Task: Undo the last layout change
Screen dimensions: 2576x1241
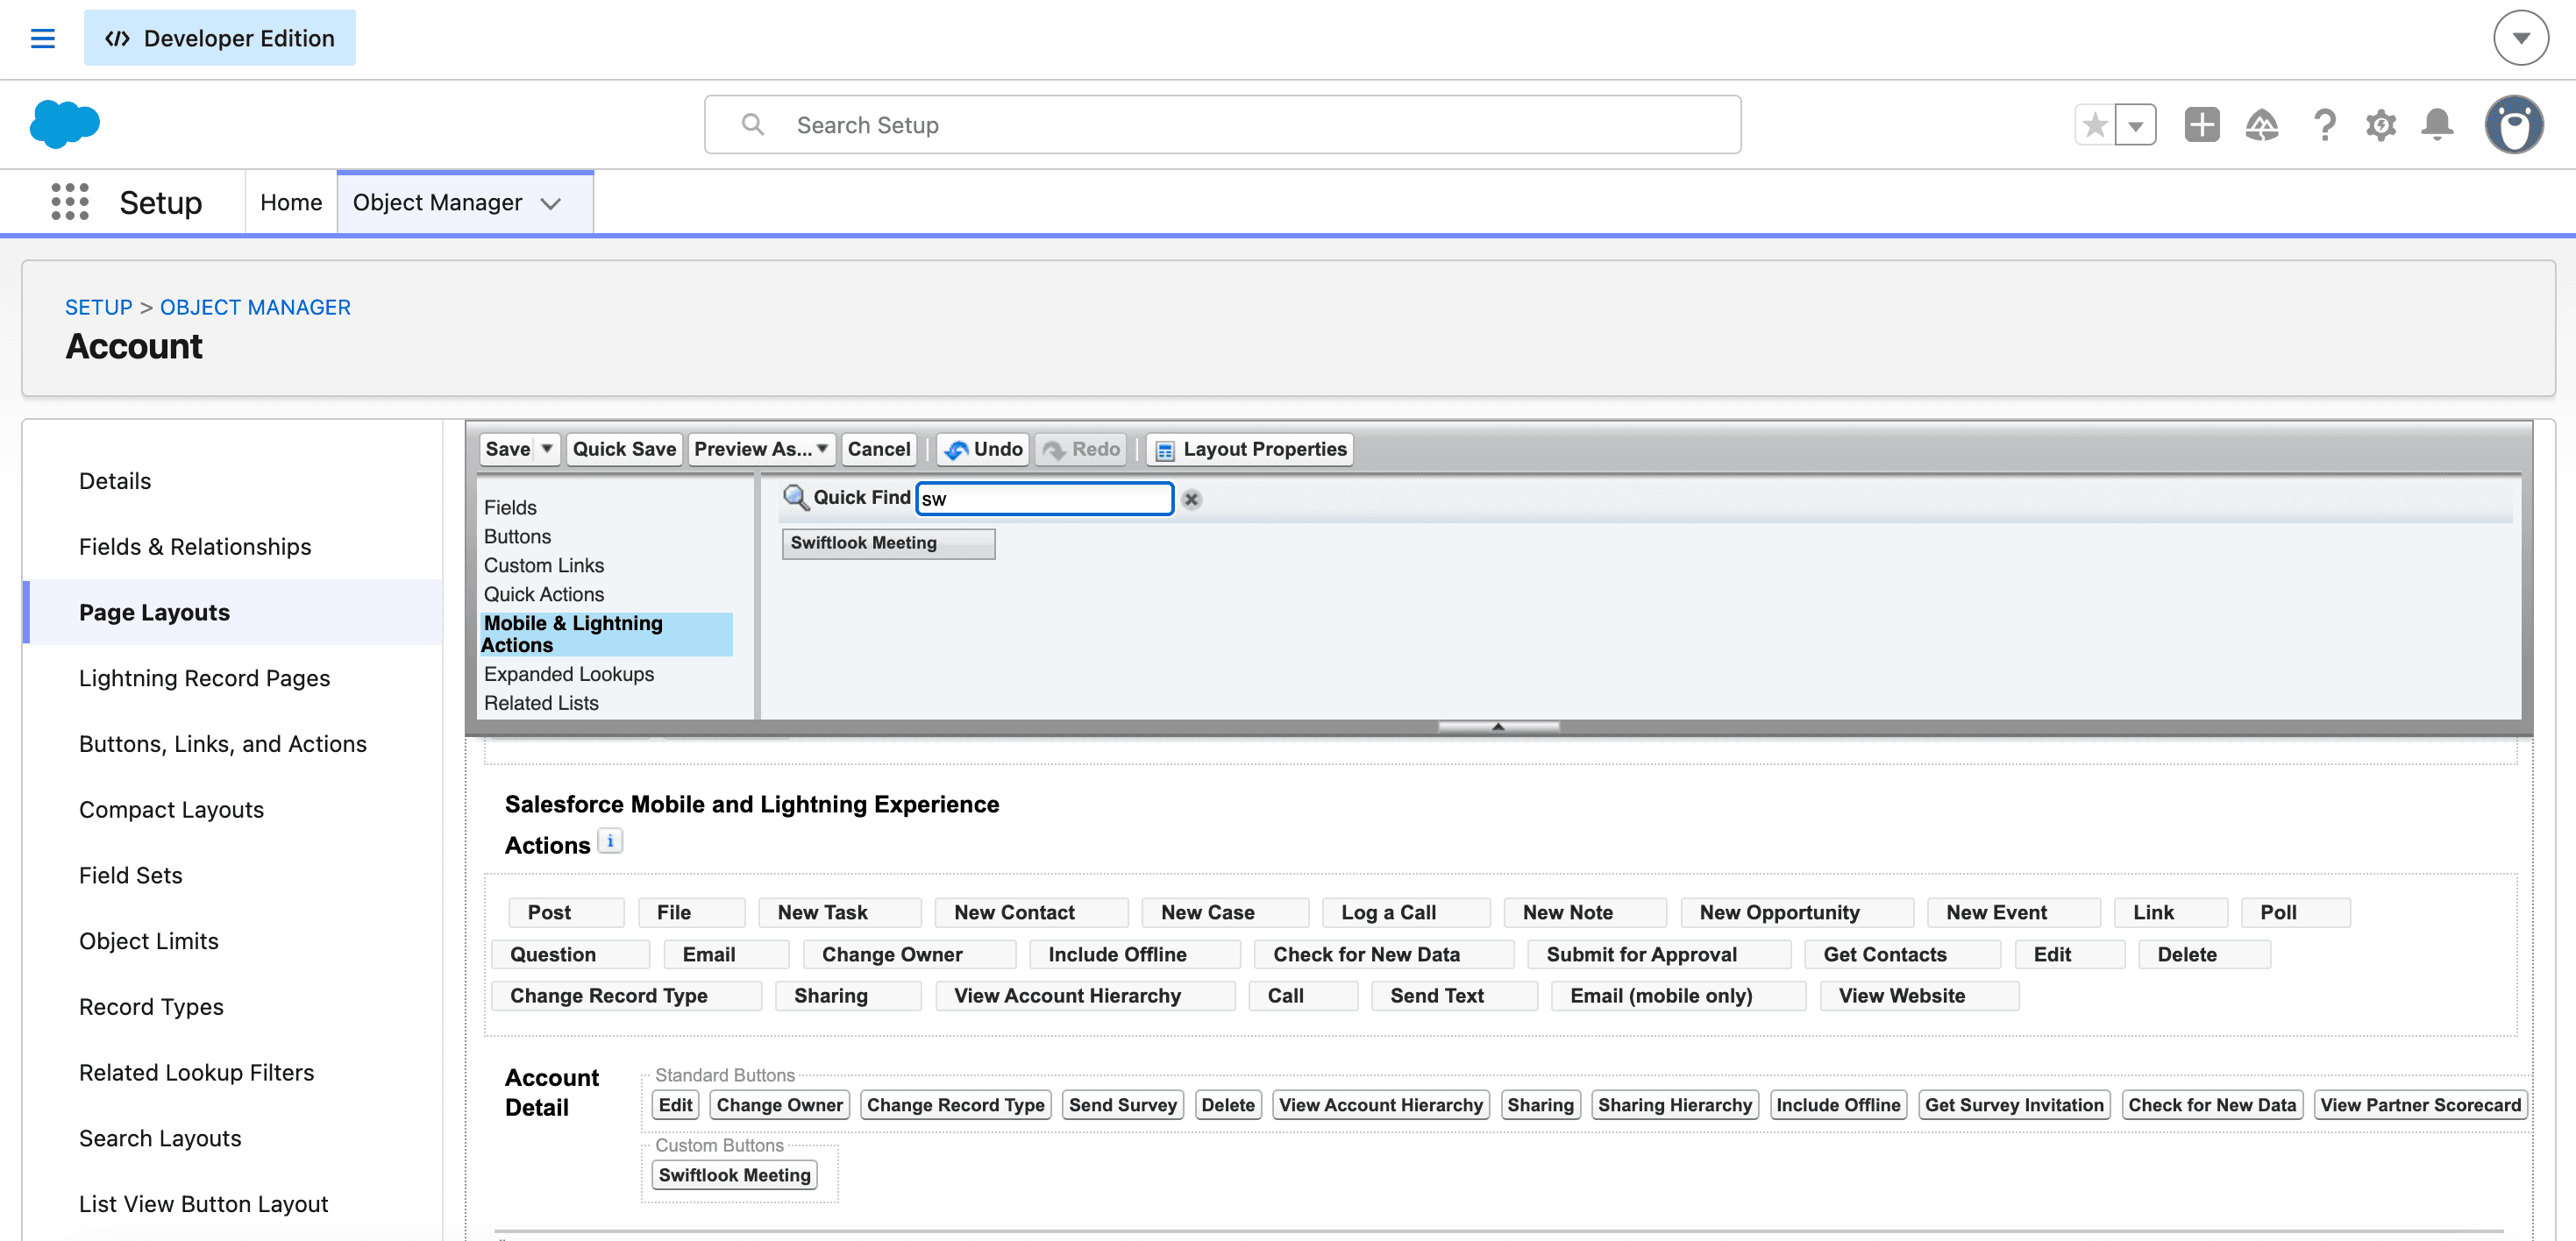Action: pyautogui.click(x=983, y=450)
